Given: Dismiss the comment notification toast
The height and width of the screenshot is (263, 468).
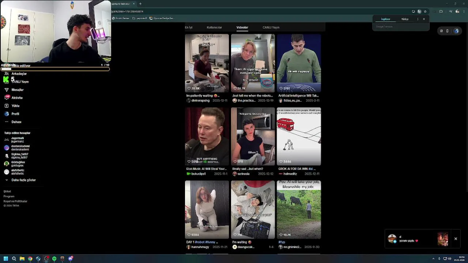Looking at the screenshot, I should click(x=456, y=239).
